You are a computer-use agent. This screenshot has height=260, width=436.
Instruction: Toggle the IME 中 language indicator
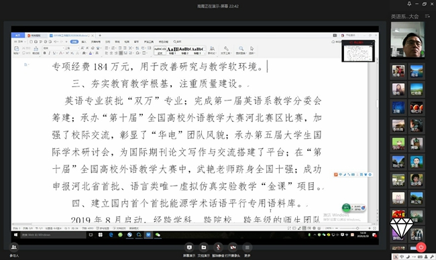pos(402,257)
